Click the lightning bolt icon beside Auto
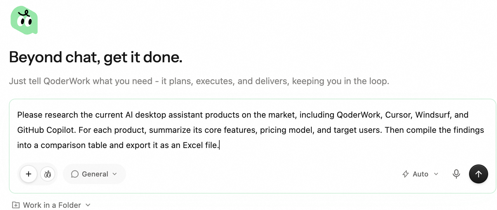This screenshot has height=210, width=497. pyautogui.click(x=405, y=174)
